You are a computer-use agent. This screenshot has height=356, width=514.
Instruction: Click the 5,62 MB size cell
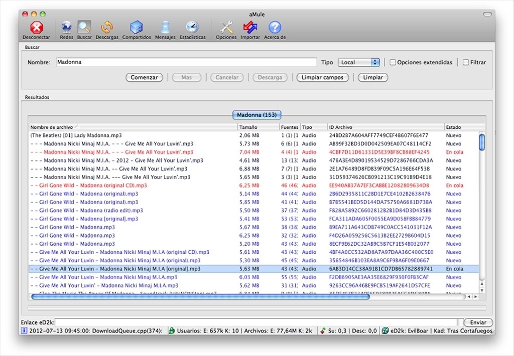249,286
